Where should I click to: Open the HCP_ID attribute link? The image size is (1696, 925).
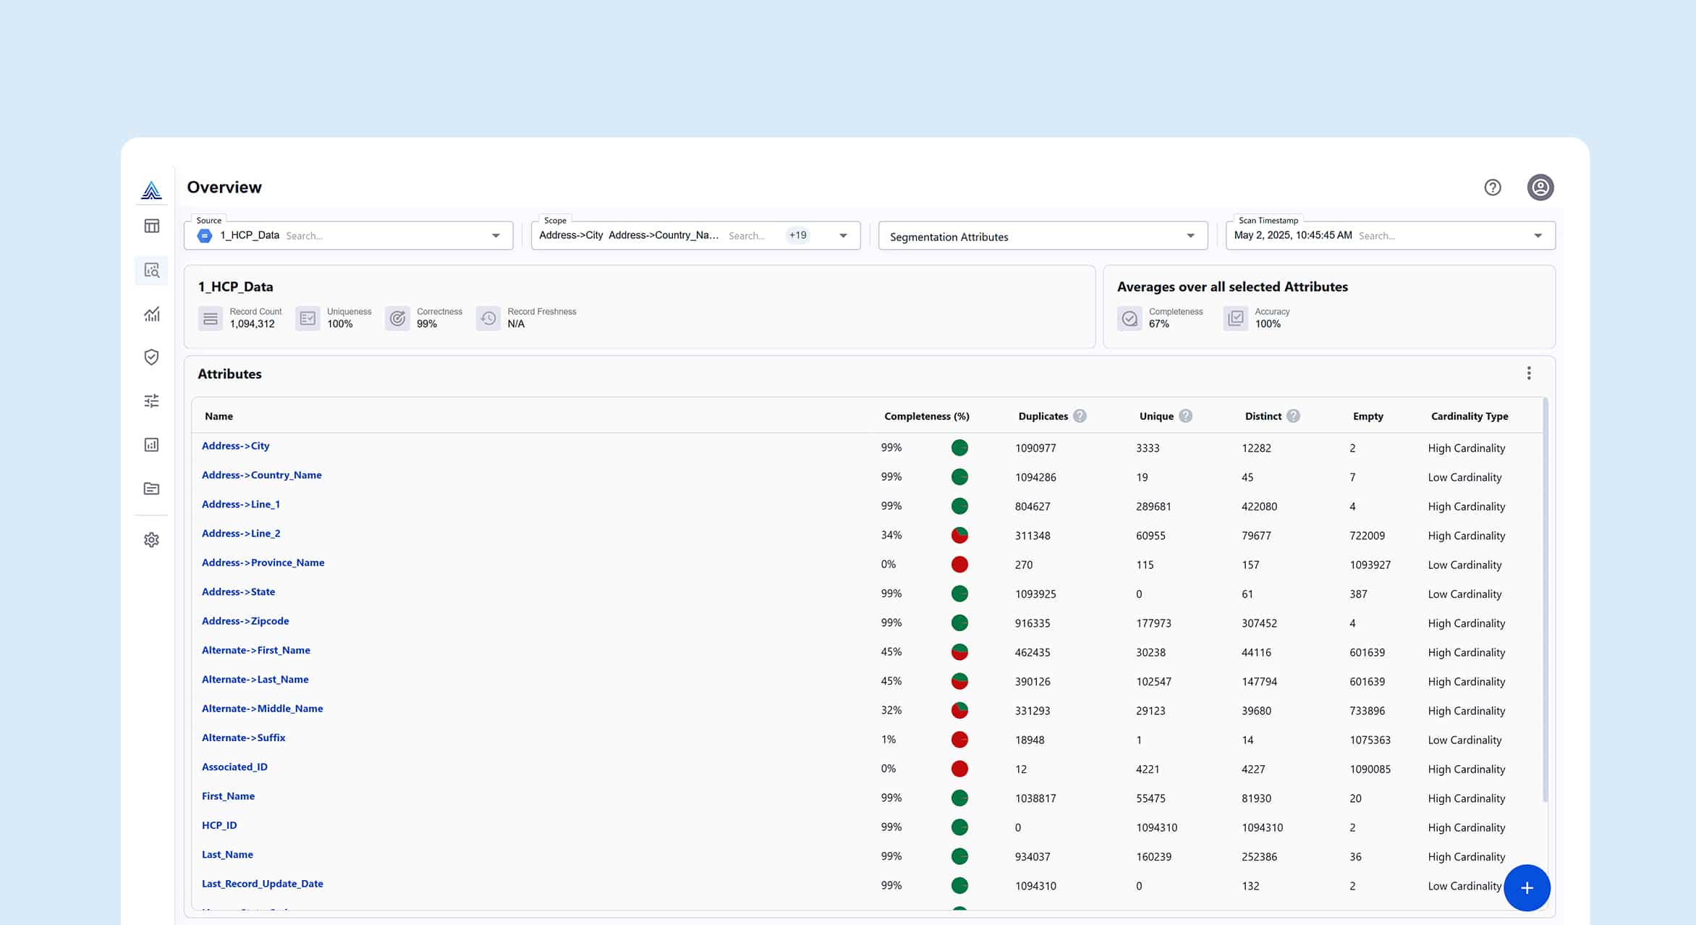click(x=219, y=825)
